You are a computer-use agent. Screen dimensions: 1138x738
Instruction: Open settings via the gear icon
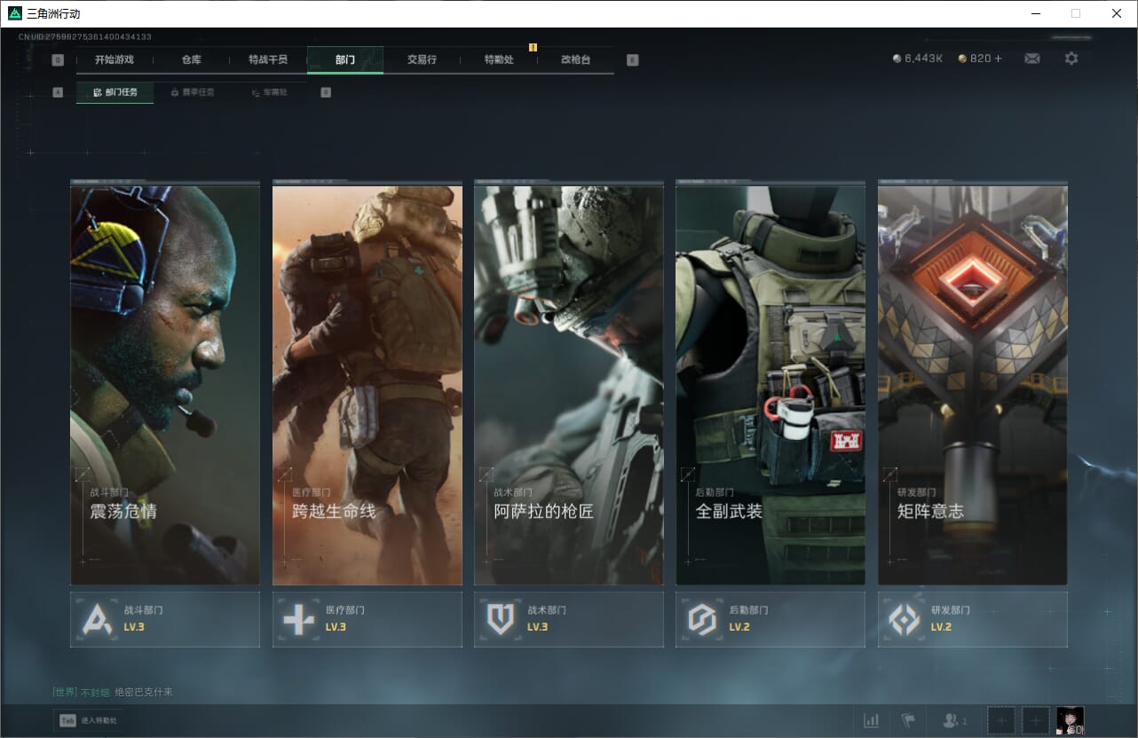1071,59
